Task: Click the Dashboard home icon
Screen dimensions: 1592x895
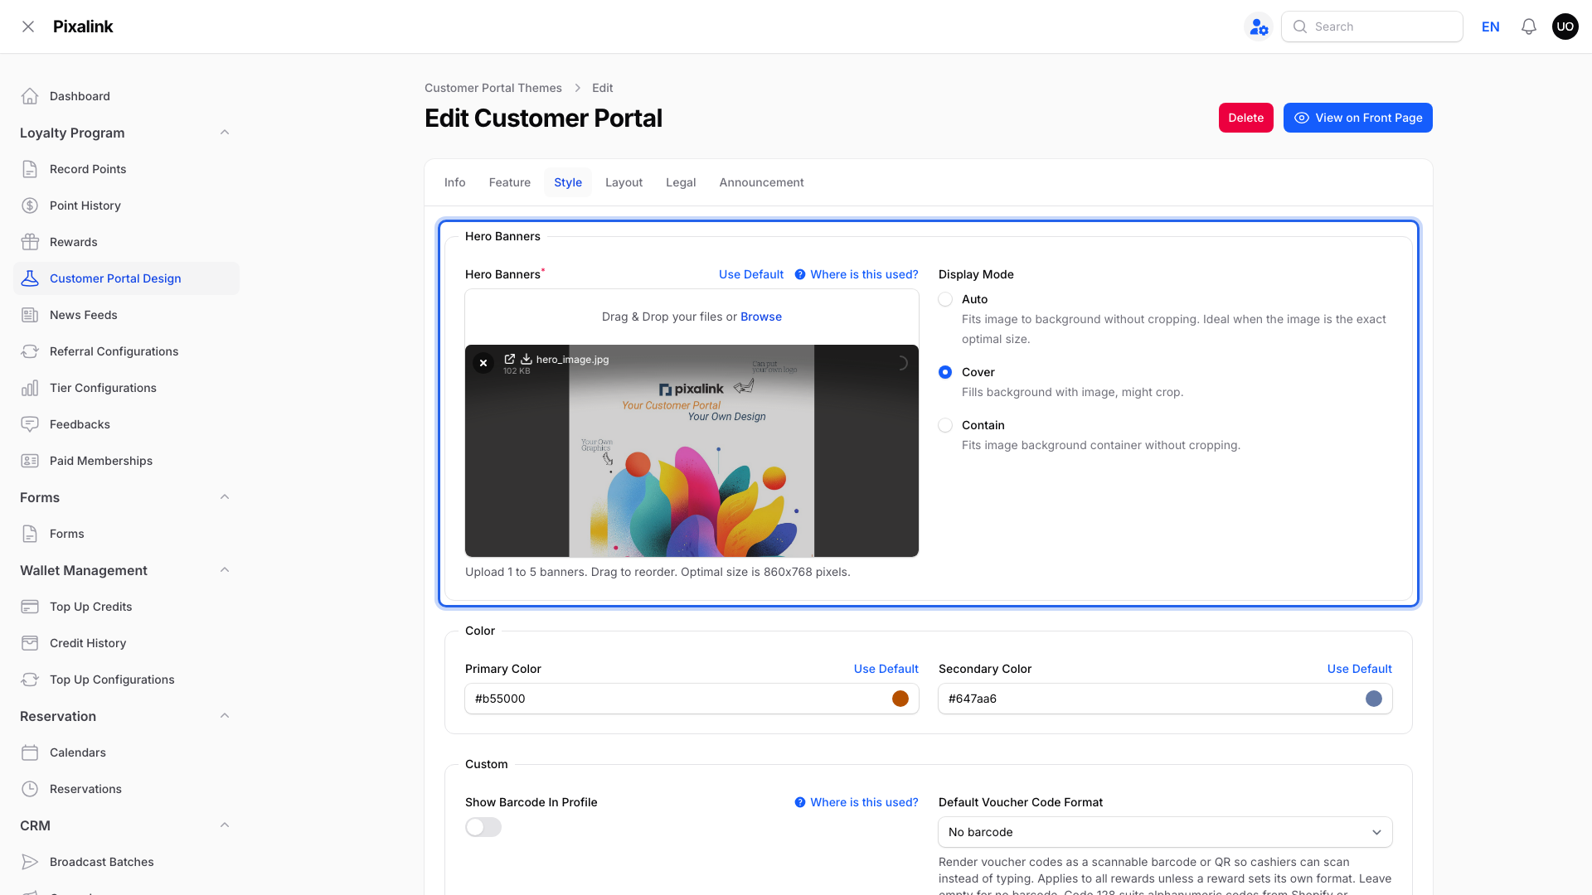Action: [30, 96]
